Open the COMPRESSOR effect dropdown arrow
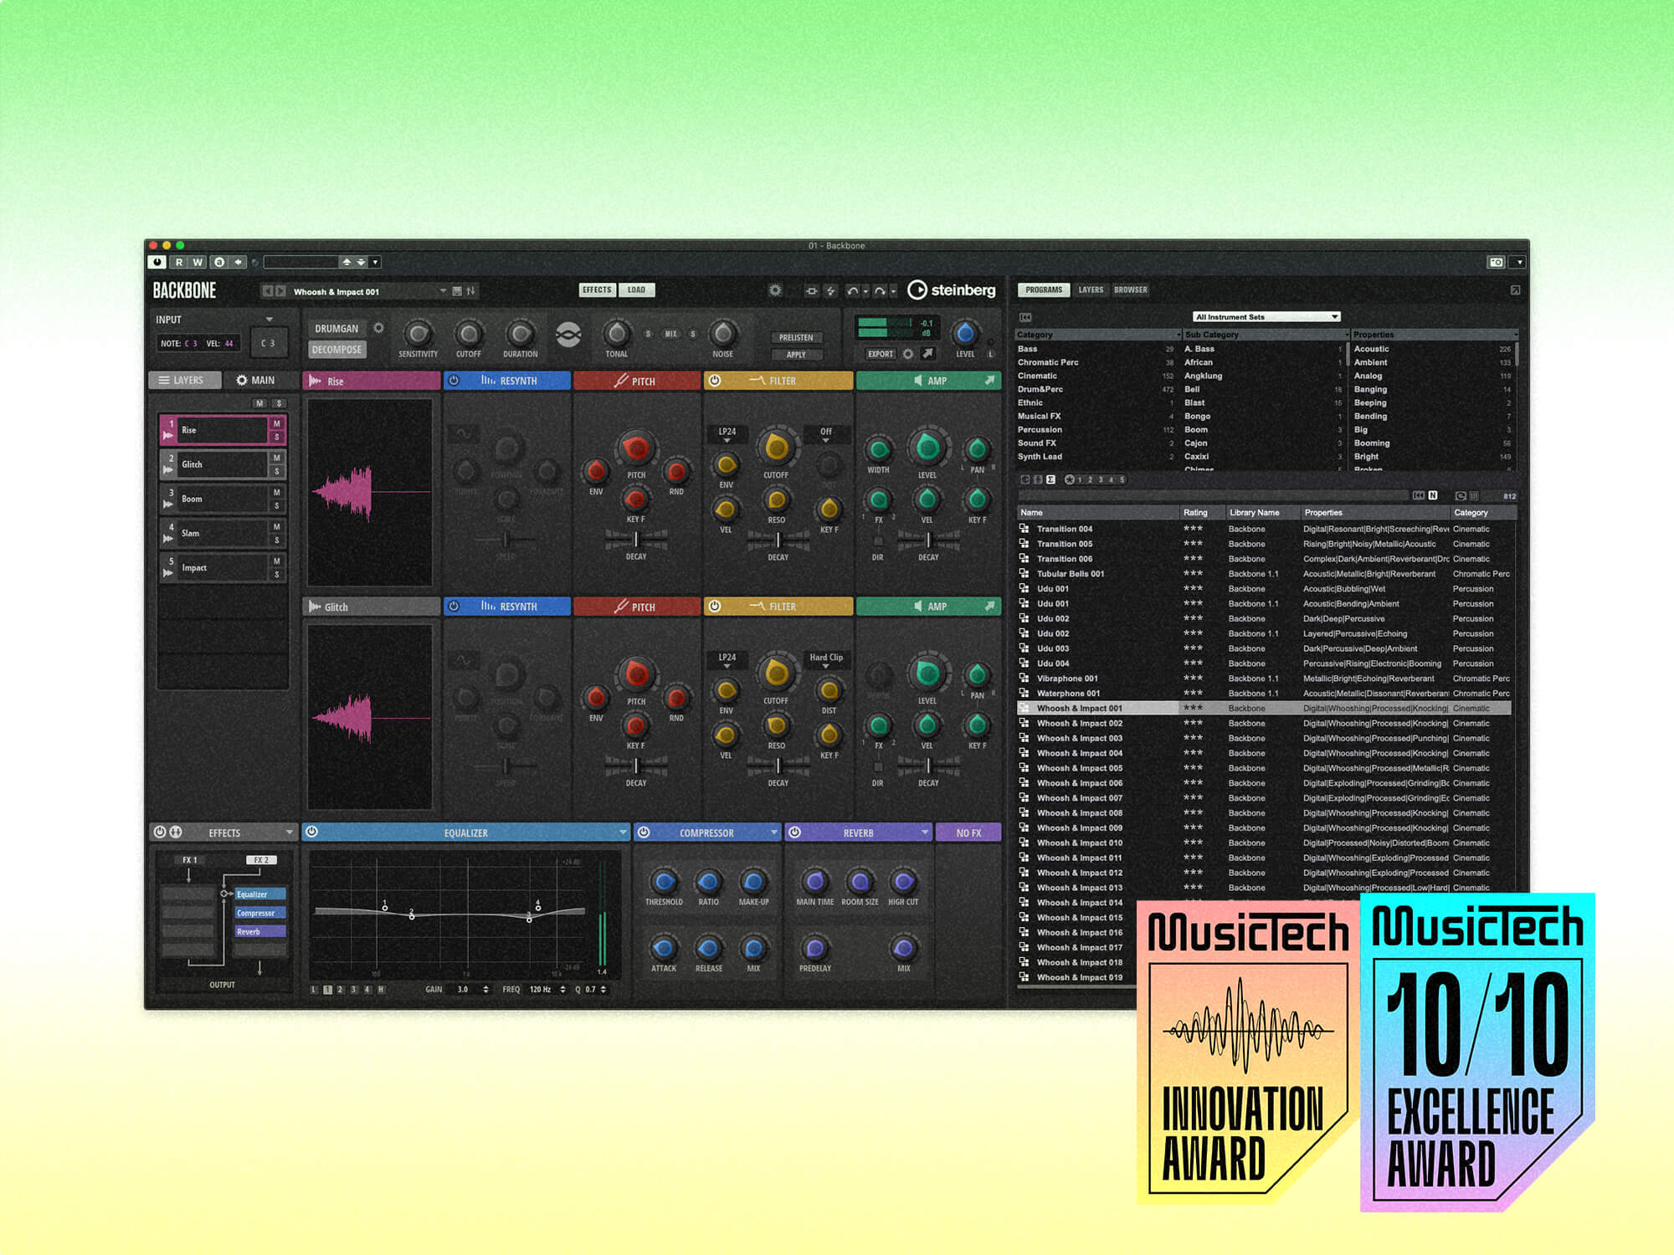 773,832
